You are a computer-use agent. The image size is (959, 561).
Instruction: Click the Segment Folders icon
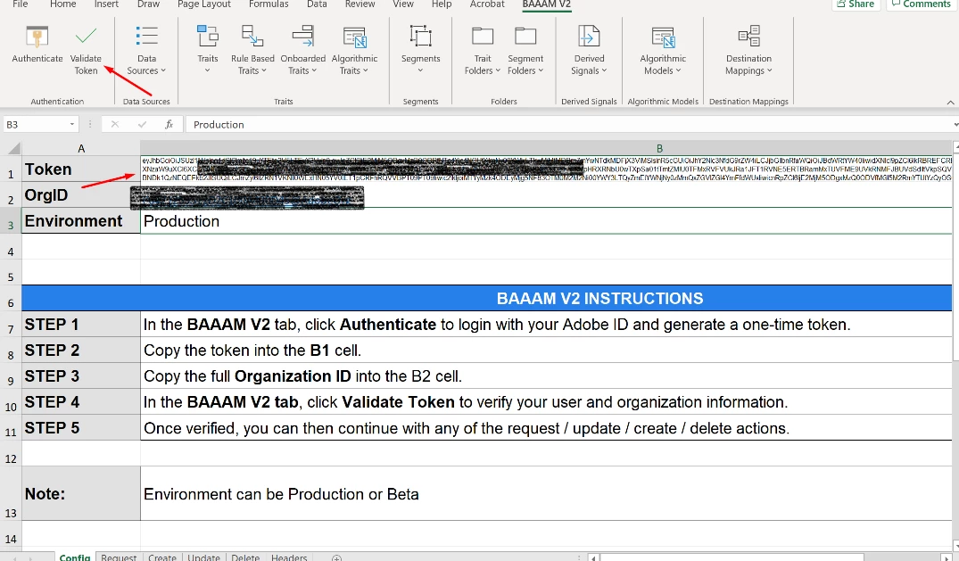(x=525, y=36)
